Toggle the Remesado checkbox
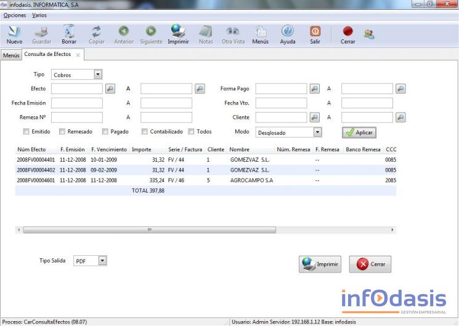Screen dimensions: 459x326 point(62,132)
